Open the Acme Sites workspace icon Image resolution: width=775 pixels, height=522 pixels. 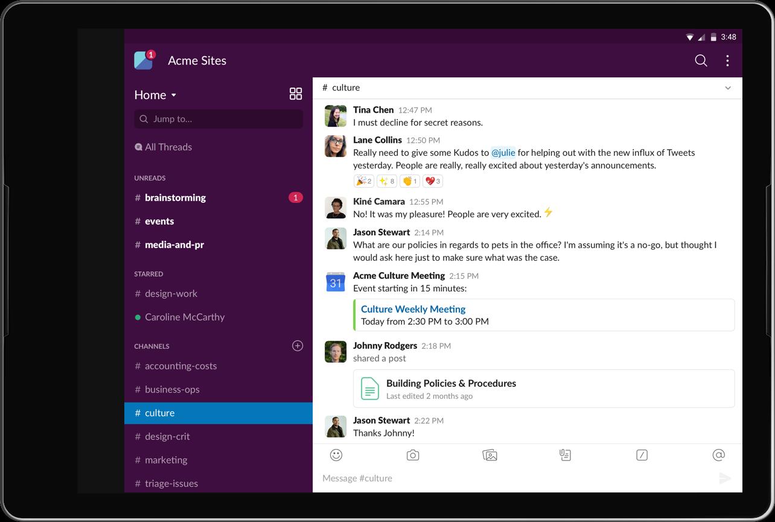tap(144, 60)
